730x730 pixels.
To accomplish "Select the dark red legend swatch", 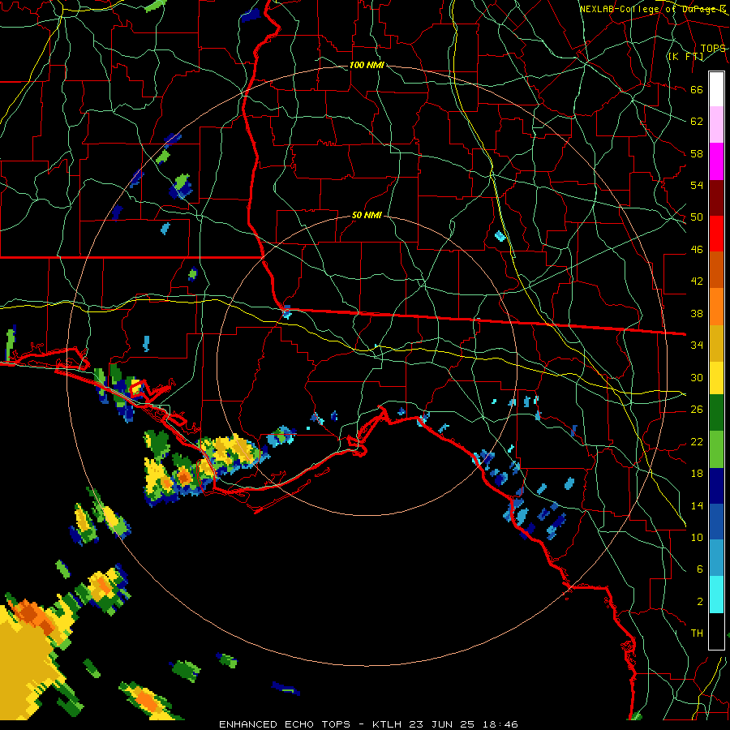I will [x=716, y=198].
